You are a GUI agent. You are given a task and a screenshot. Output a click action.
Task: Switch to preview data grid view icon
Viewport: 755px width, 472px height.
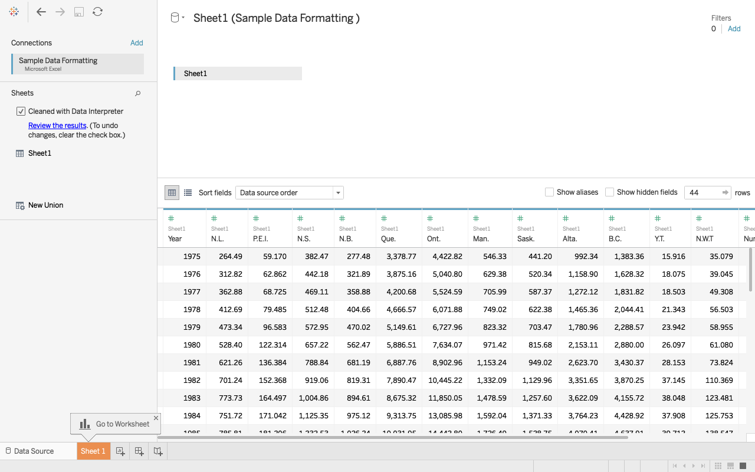172,192
